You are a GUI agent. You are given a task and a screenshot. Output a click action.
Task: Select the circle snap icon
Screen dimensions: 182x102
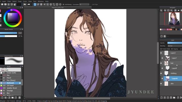(x=51, y=5)
